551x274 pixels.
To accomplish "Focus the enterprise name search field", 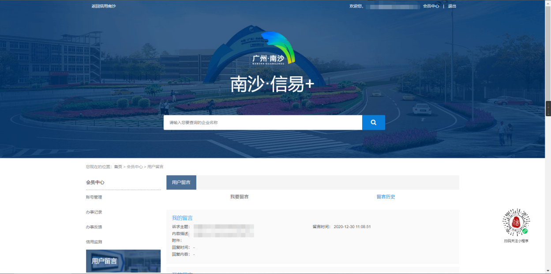I will pyautogui.click(x=263, y=123).
